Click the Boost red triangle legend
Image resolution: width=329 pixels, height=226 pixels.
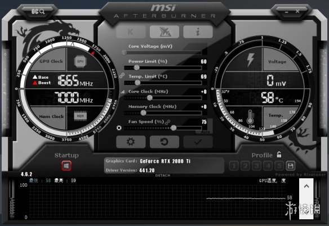42,83
